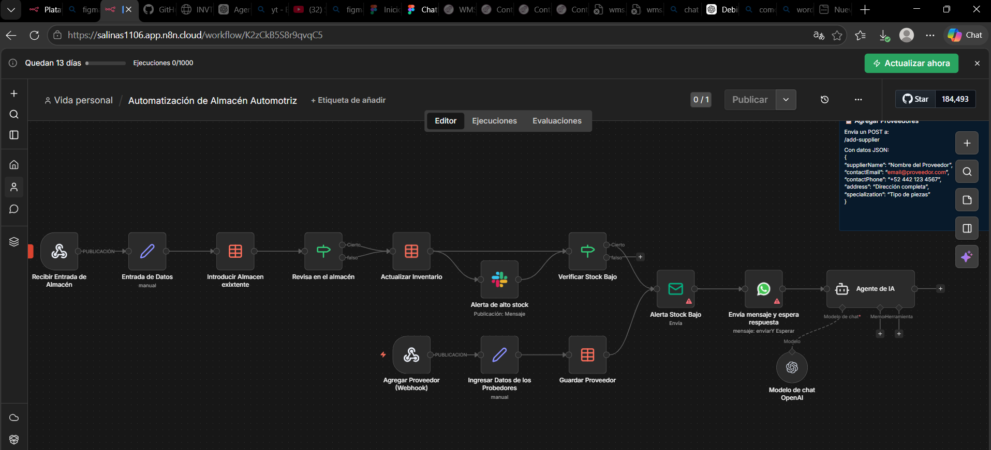This screenshot has width=991, height=450.
Task: Open the Ingresar Datos de los Probedores node
Action: pyautogui.click(x=499, y=354)
